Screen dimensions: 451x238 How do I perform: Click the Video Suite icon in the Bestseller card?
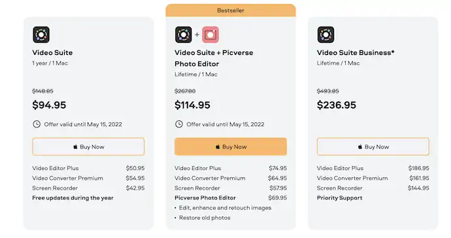[x=184, y=35]
